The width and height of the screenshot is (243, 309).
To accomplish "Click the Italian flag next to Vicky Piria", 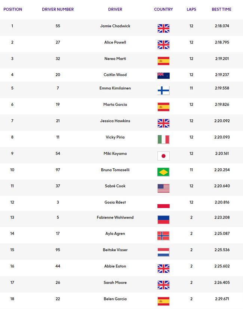I will 163,140.
